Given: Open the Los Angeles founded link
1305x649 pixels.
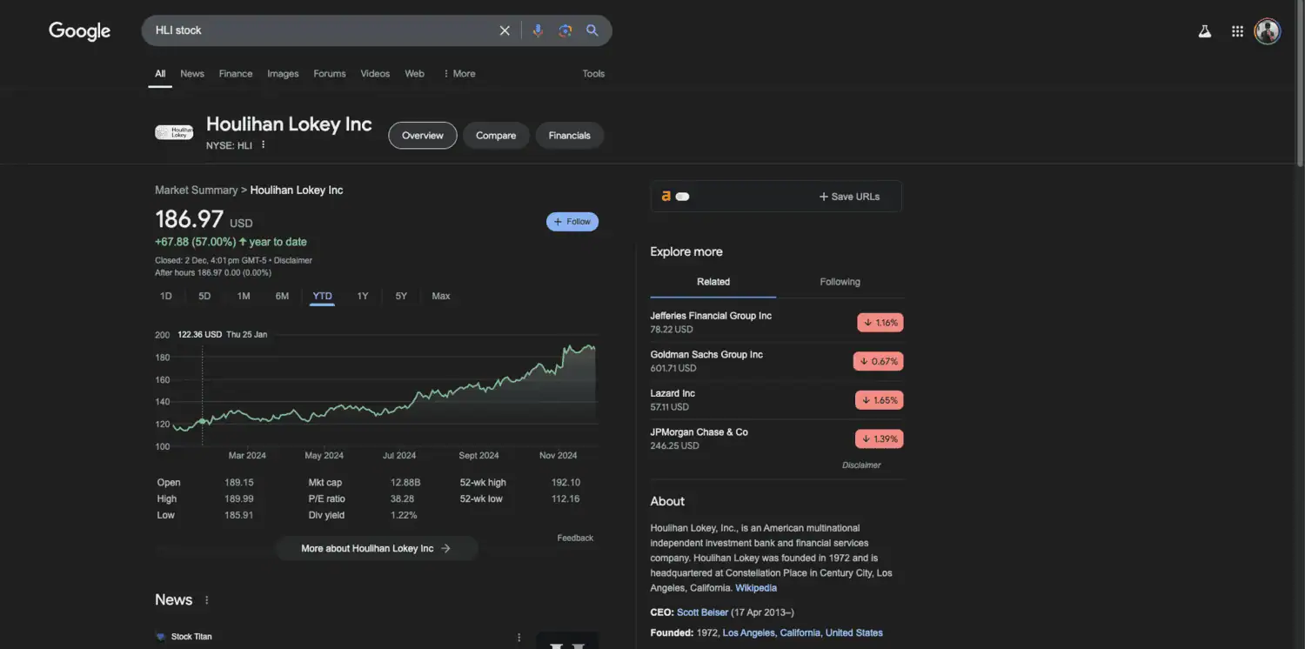Looking at the screenshot, I should (748, 633).
